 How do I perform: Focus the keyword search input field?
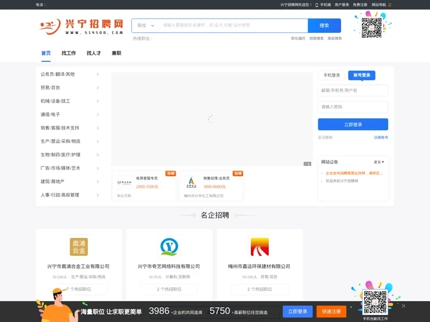click(234, 26)
